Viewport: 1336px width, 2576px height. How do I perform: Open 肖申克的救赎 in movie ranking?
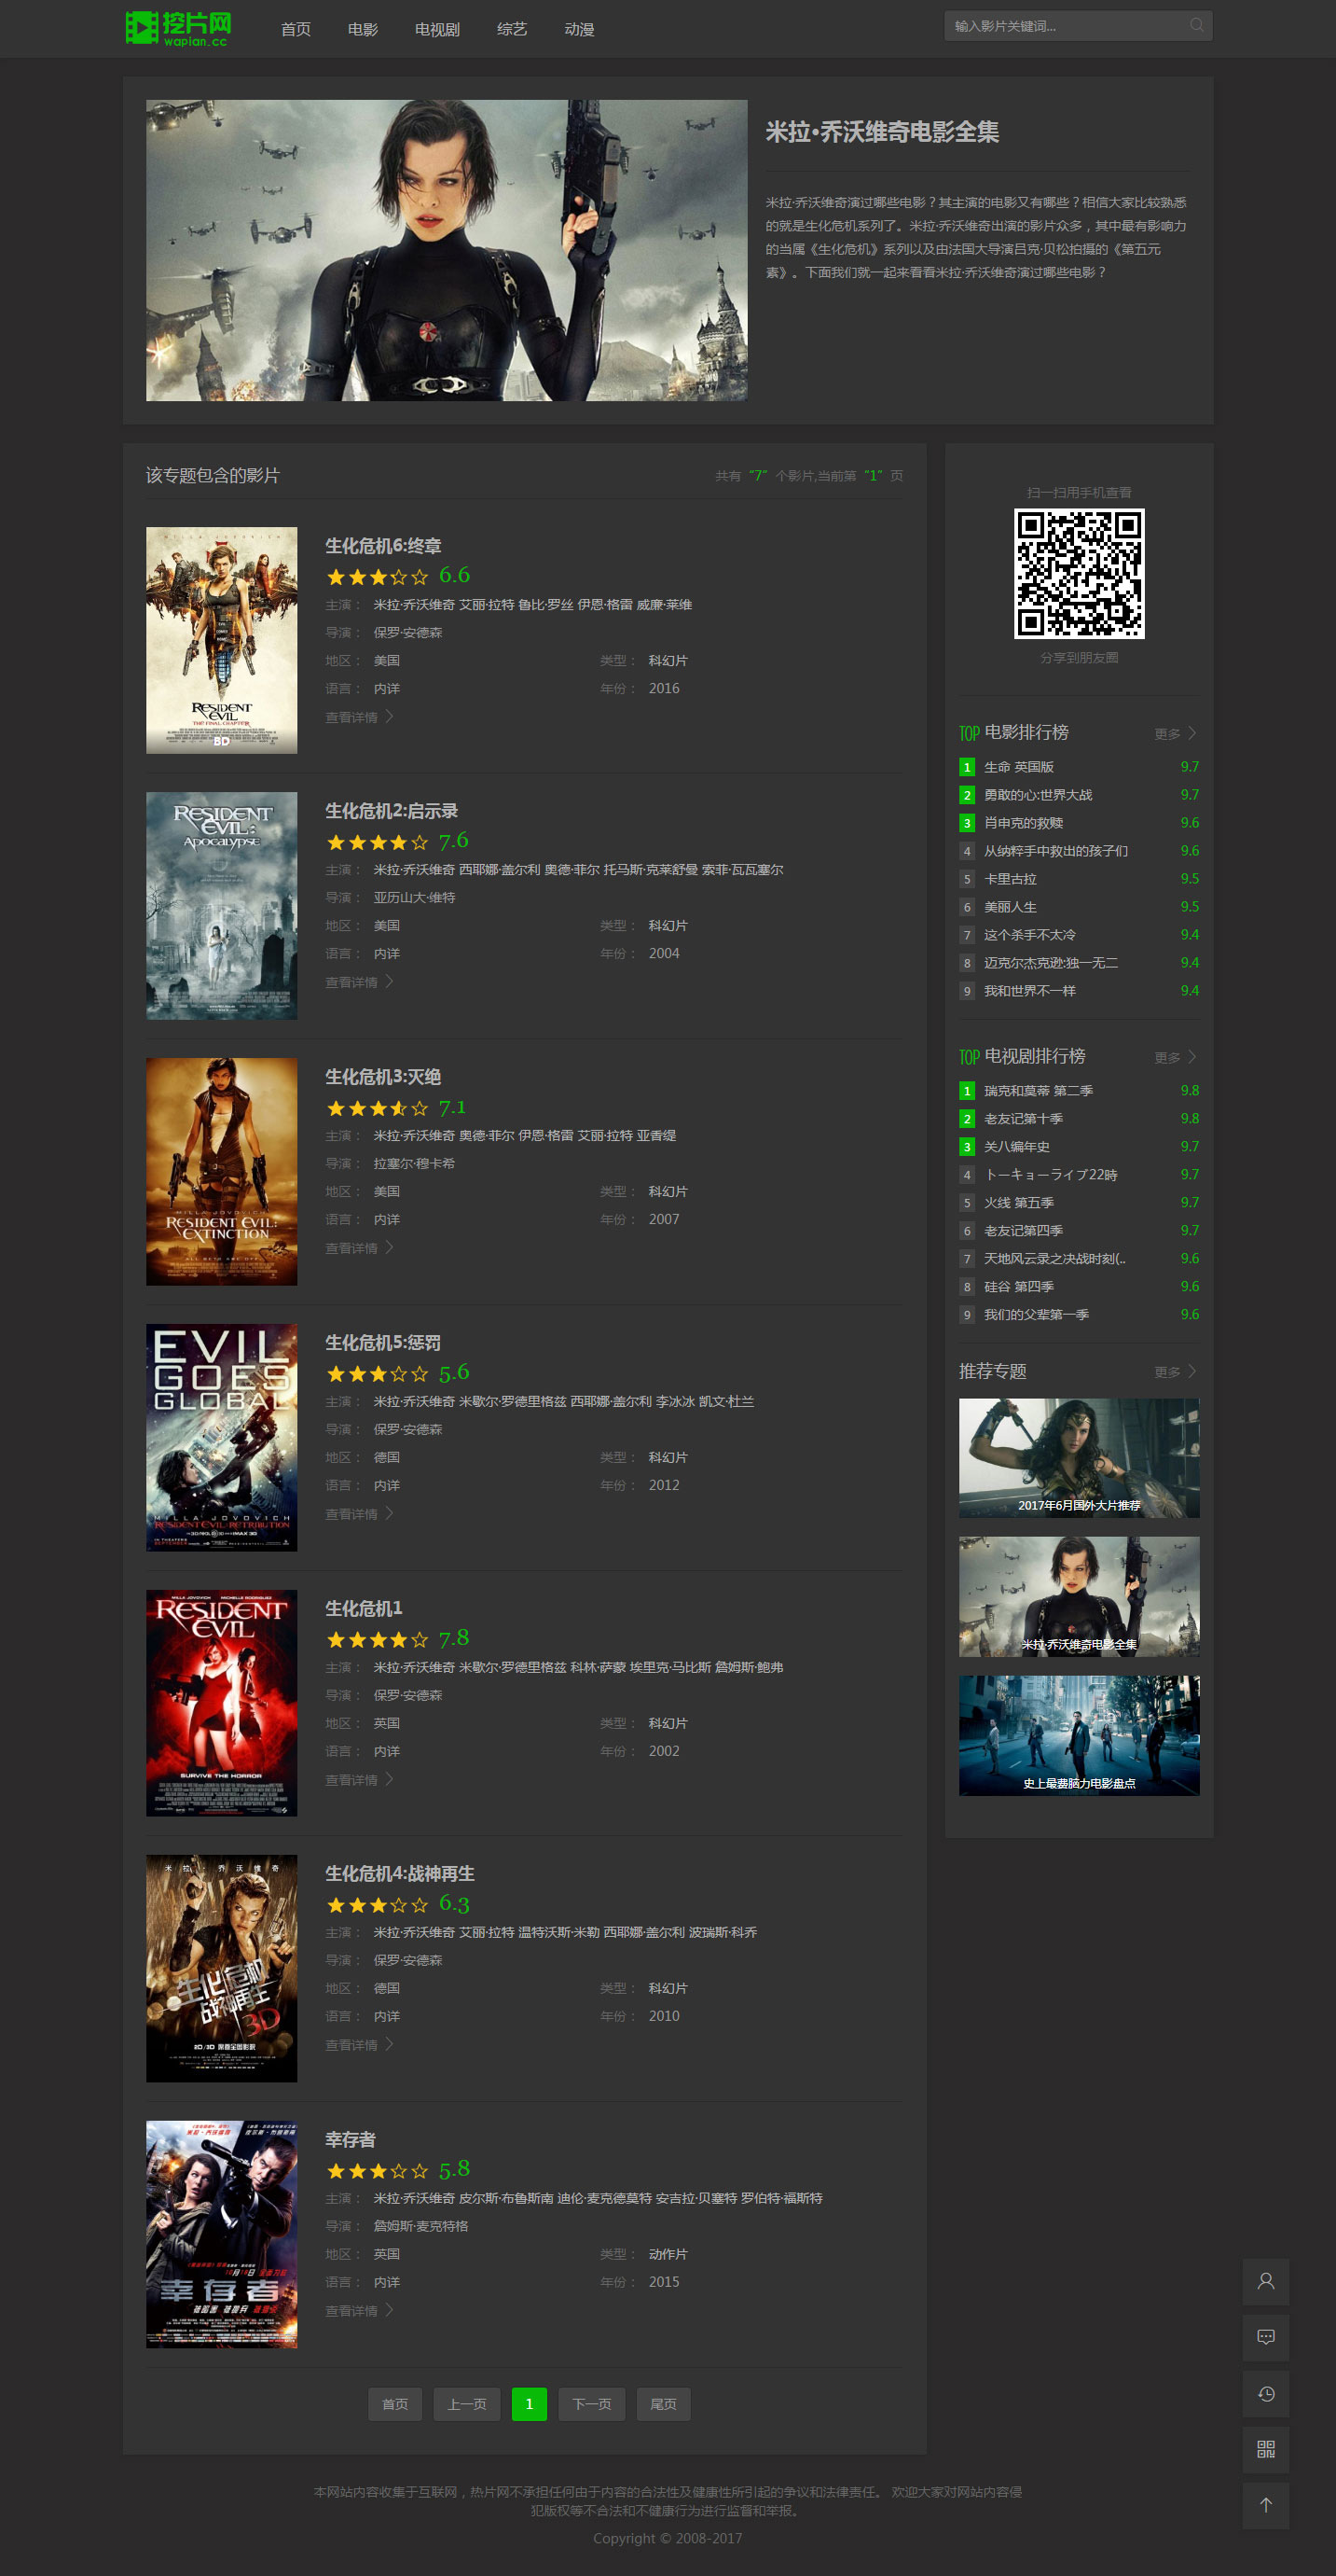tap(1024, 823)
